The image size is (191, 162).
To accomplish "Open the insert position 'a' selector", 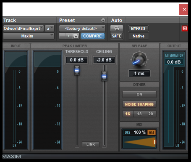I will [50, 29].
